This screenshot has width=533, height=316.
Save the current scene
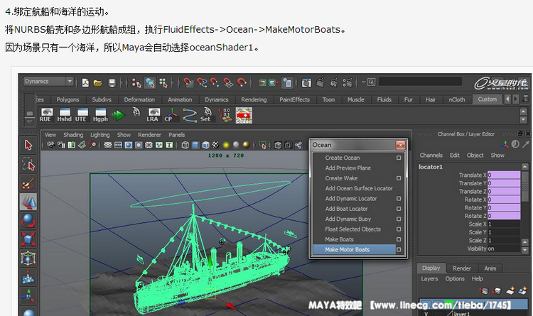pos(112,82)
